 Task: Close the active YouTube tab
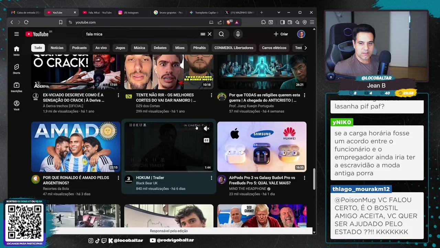tap(75, 12)
